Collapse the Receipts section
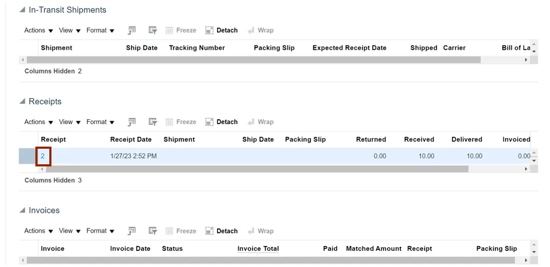 [x=22, y=102]
